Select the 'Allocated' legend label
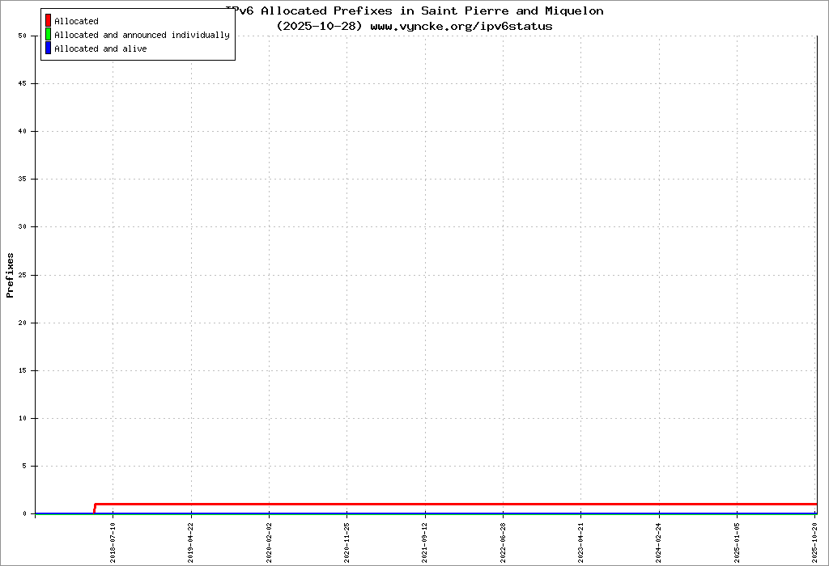 76,21
